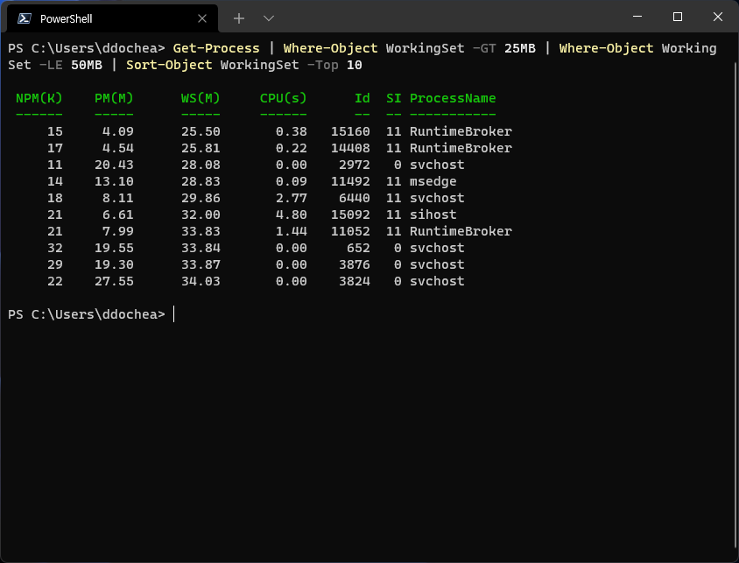This screenshot has width=739, height=563.
Task: Click the NPM(K) column header
Action: click(39, 98)
